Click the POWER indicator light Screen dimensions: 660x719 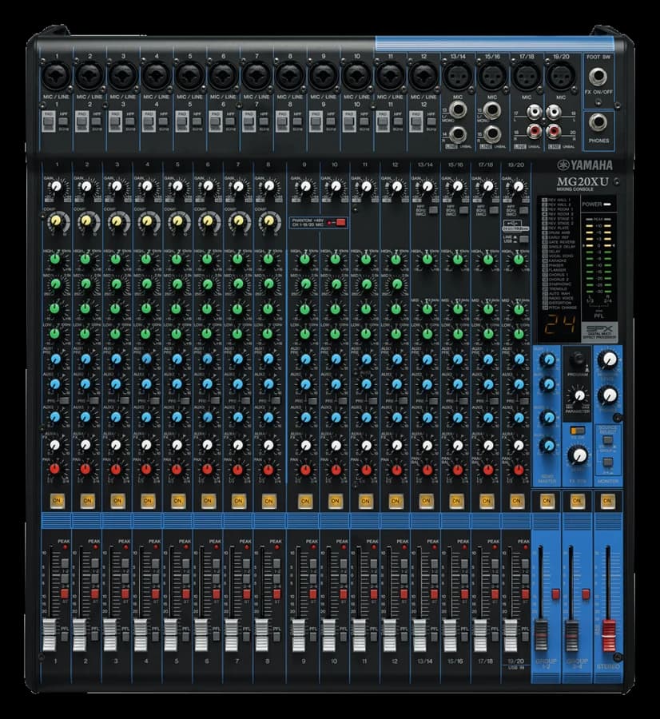[x=606, y=204]
